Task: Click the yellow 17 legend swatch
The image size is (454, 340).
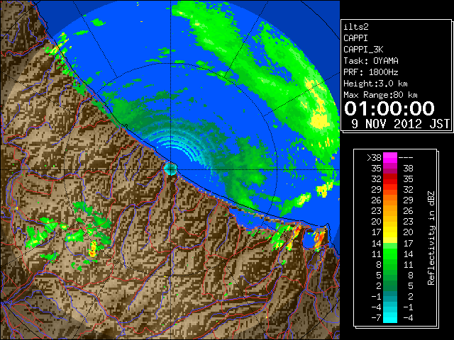Action: (x=390, y=232)
